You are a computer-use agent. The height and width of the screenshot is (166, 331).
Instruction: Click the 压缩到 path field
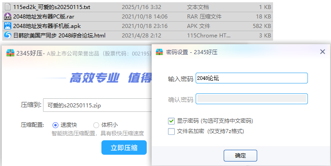coord(97,105)
